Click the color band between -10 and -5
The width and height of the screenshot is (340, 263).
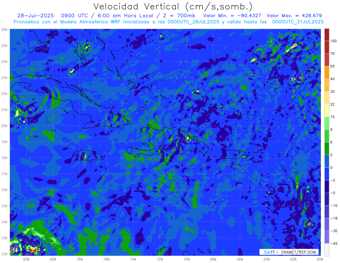(x=327, y=199)
